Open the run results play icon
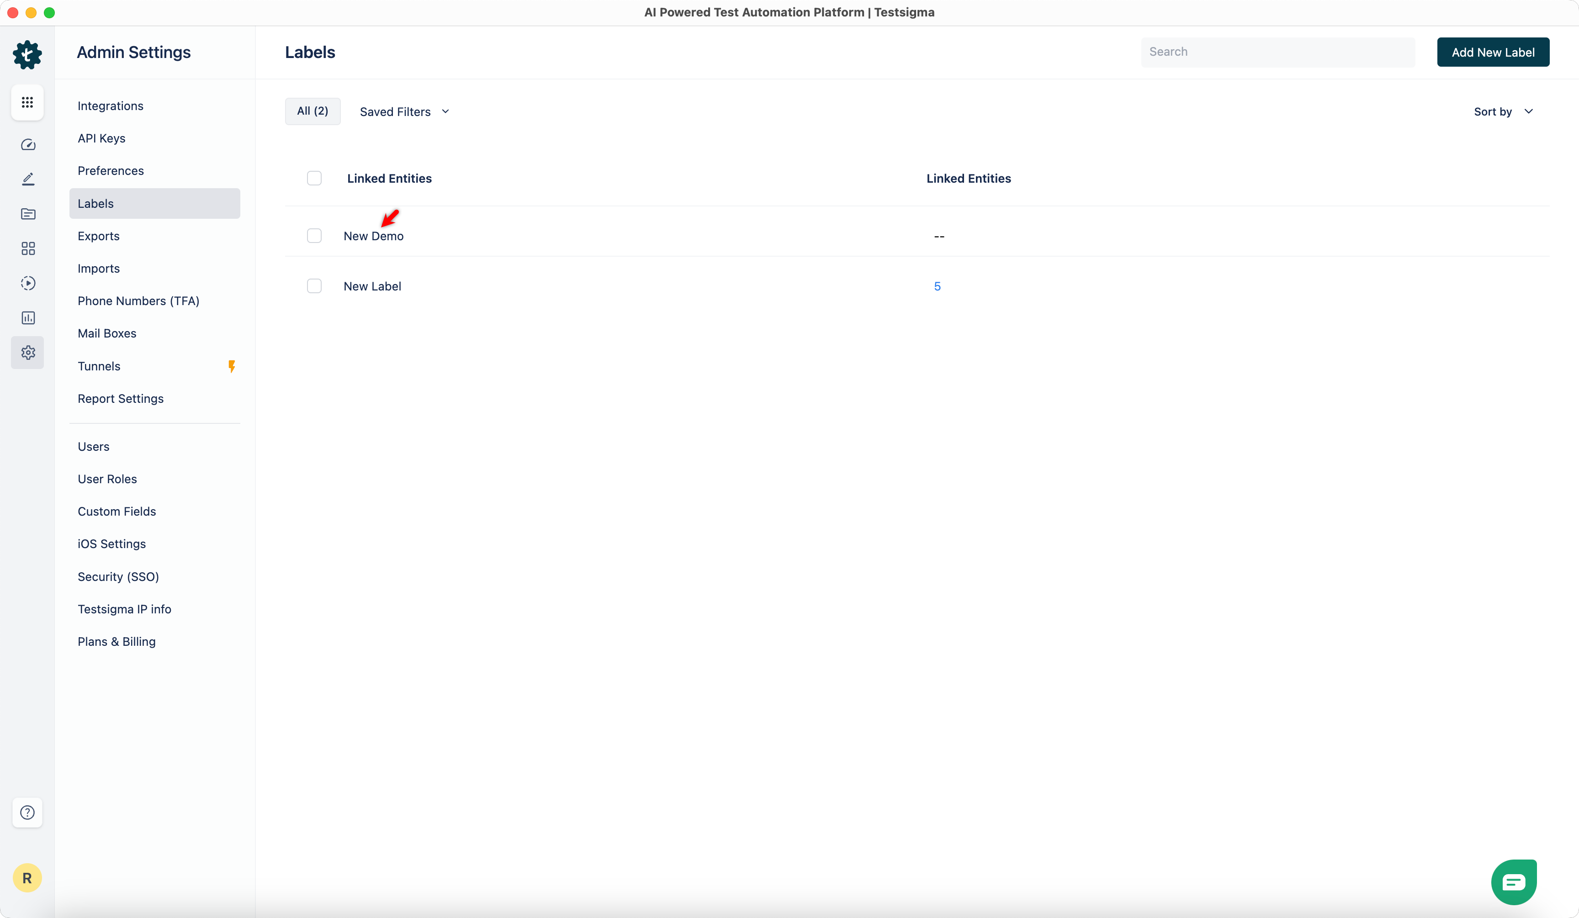The height and width of the screenshot is (918, 1579). click(27, 283)
